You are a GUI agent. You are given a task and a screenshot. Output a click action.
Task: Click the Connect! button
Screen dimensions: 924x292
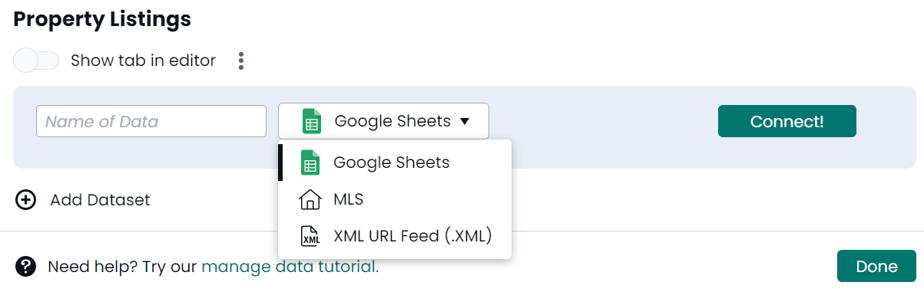787,121
